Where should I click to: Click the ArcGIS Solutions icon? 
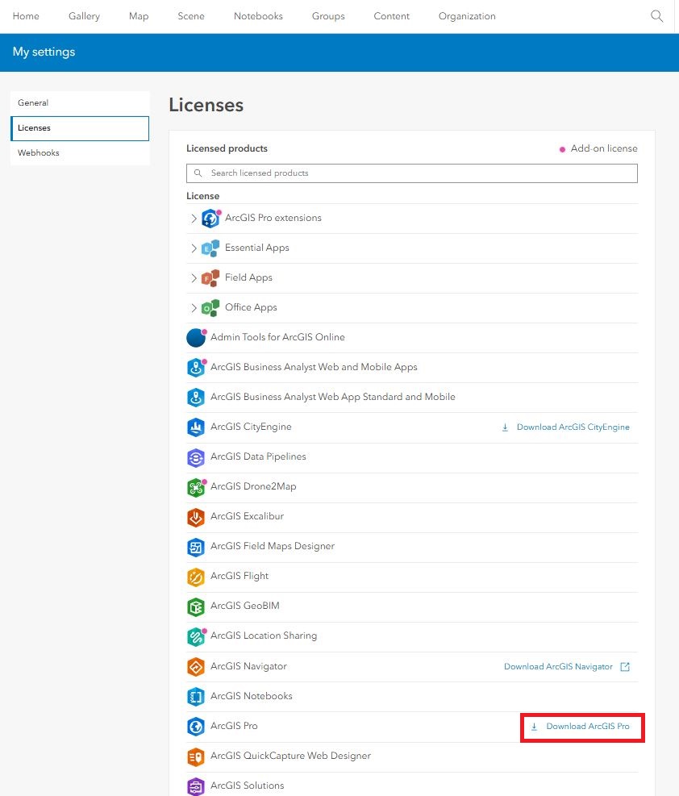click(x=196, y=786)
